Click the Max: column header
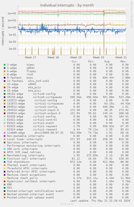 pyautogui.click(x=123, y=62)
